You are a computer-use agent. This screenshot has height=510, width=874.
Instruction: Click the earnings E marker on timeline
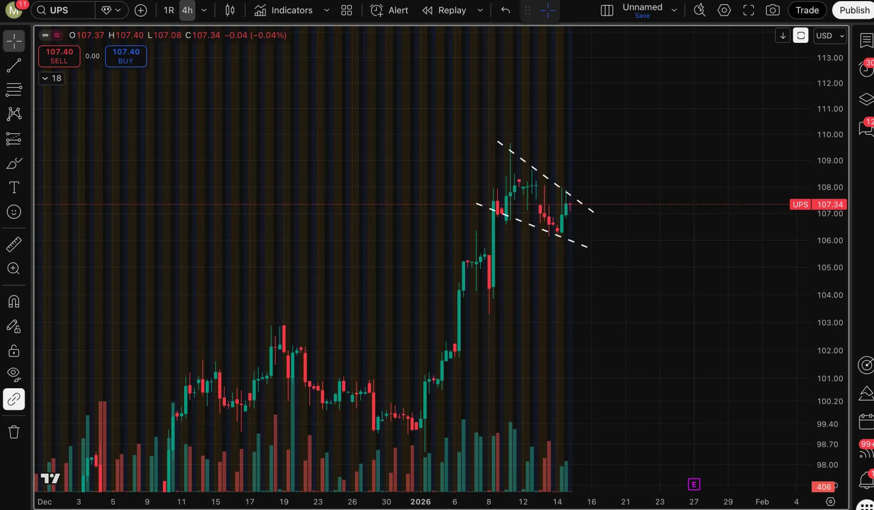pos(694,484)
